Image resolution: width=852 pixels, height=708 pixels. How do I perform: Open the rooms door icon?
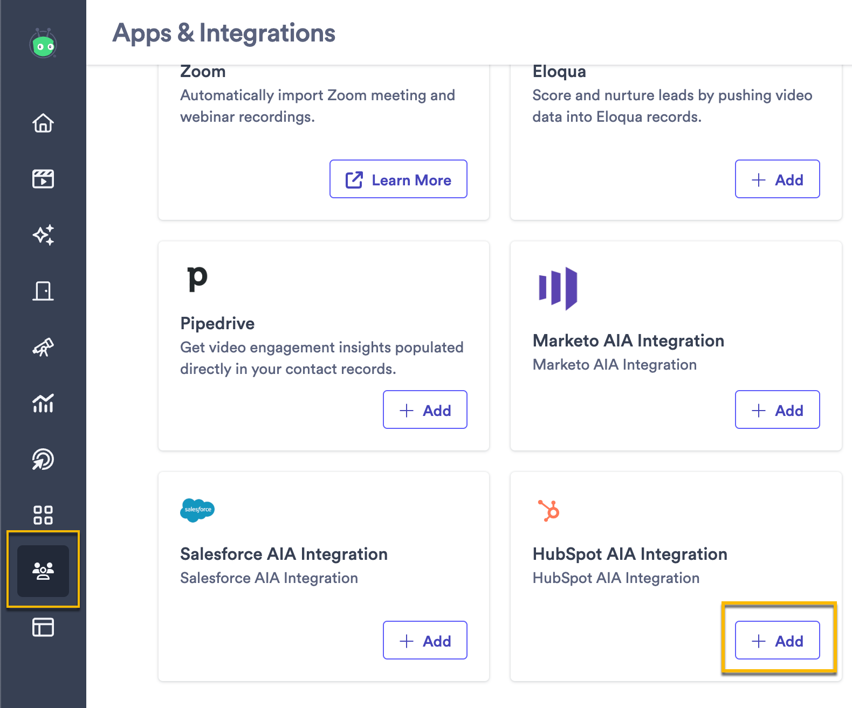43,291
